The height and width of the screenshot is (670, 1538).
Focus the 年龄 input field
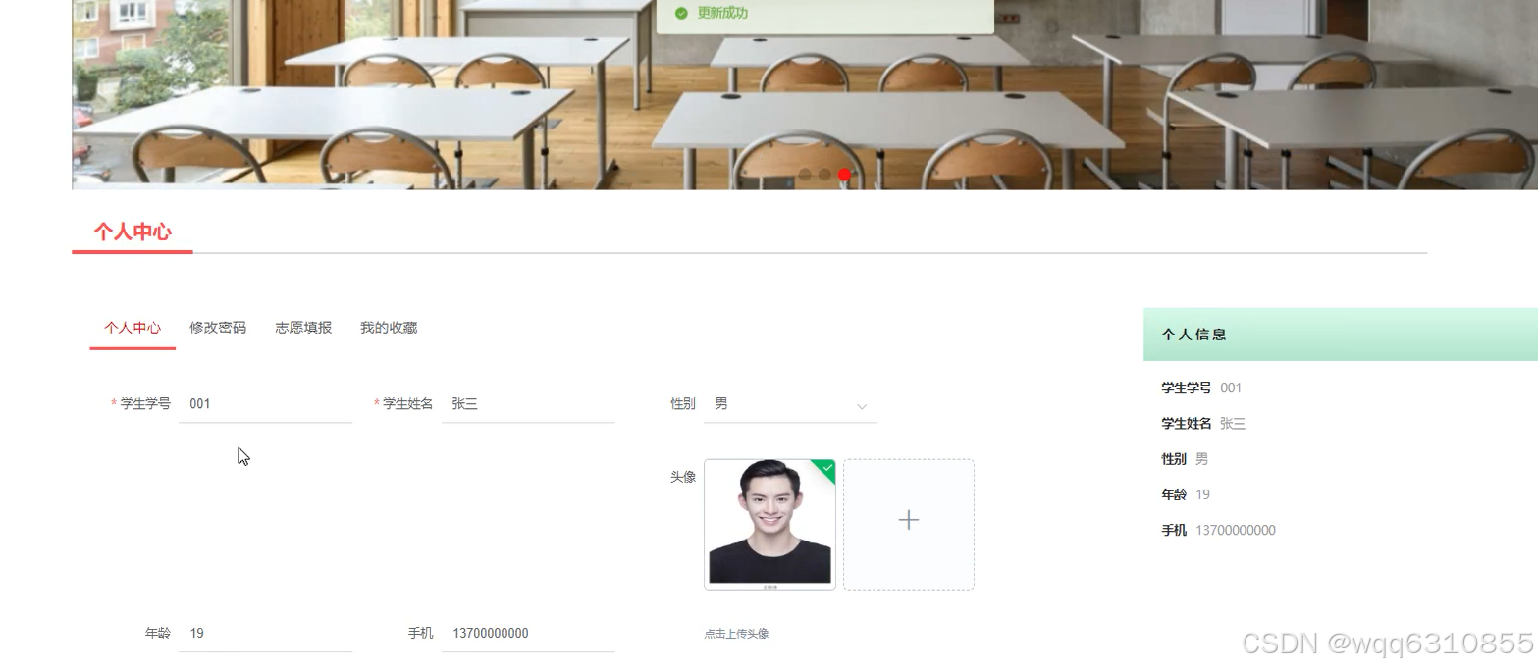pos(265,634)
